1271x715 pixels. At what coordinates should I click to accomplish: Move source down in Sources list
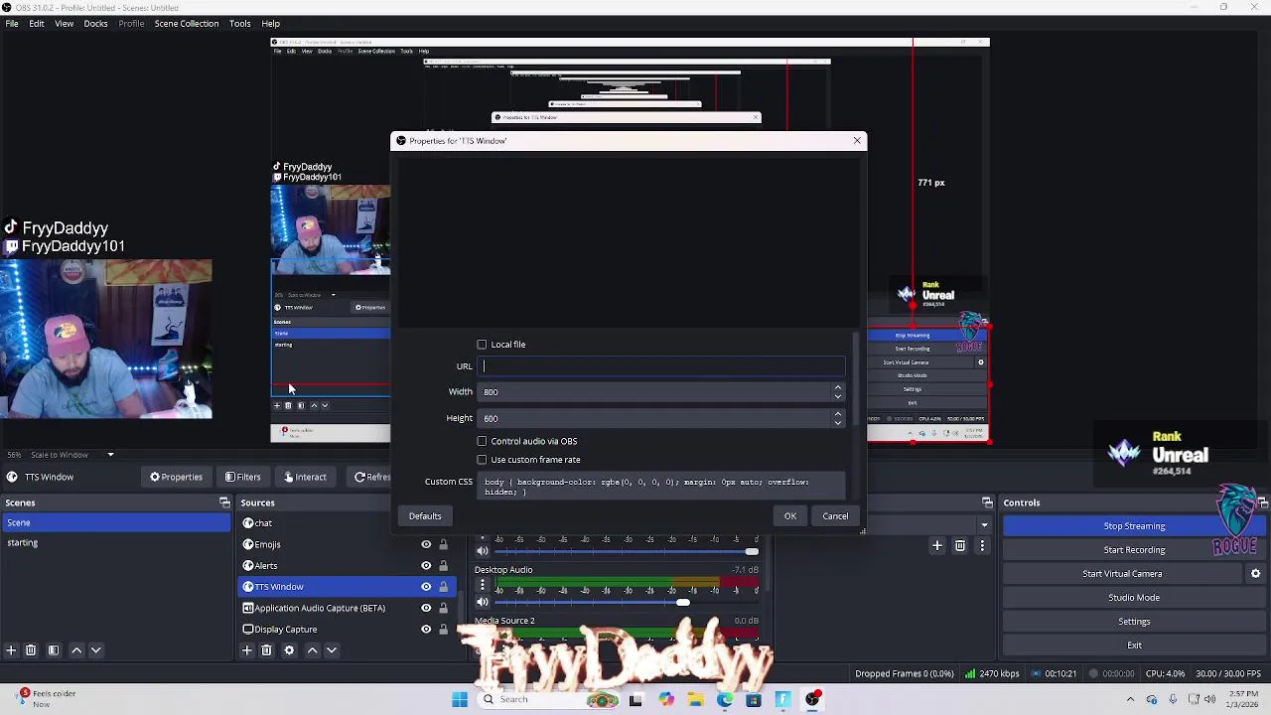pos(332,650)
